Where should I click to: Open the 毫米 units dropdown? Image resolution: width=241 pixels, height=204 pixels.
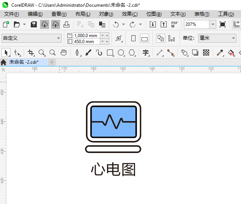click(217, 38)
